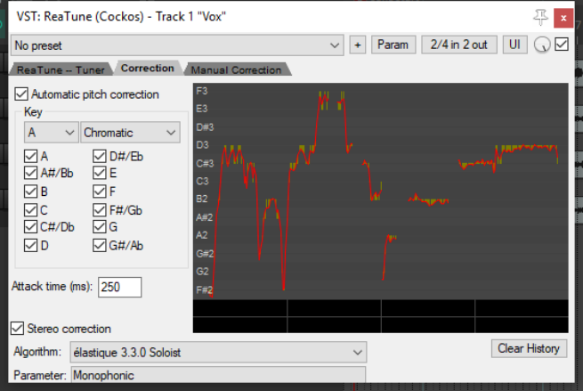Image resolution: width=583 pixels, height=391 pixels.
Task: Click the D3 label in pitch graph
Action: coord(203,145)
